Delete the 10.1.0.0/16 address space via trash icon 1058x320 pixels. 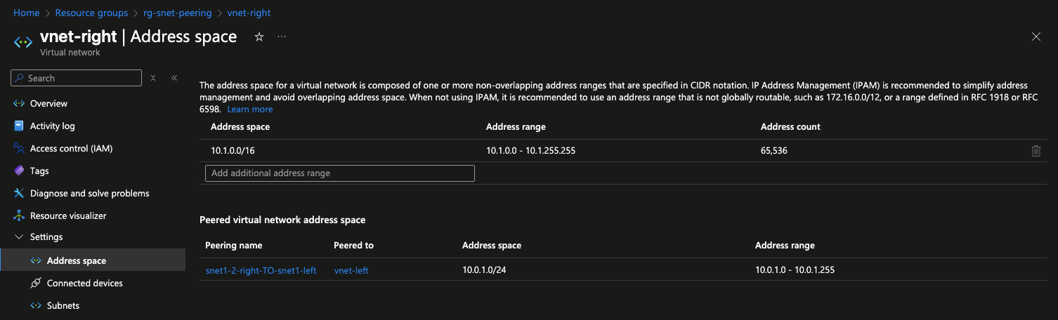pos(1036,150)
